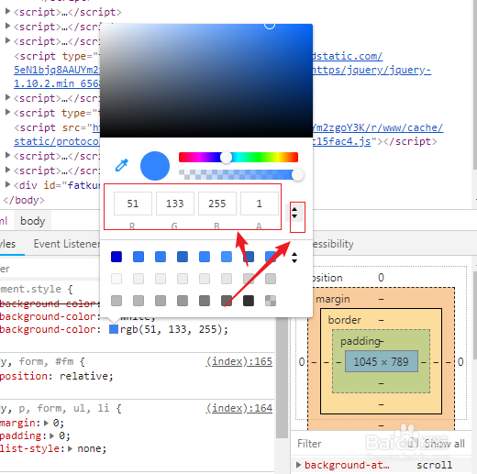This screenshot has height=474, width=477.
Task: Click the rgb(51, 133, 255) value text
Action: click(174, 329)
